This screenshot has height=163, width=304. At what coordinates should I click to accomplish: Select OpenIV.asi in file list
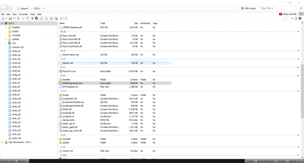click(115, 63)
